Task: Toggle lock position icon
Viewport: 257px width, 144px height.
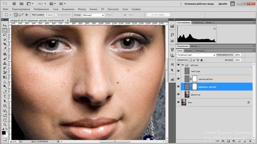Action: 198,60
